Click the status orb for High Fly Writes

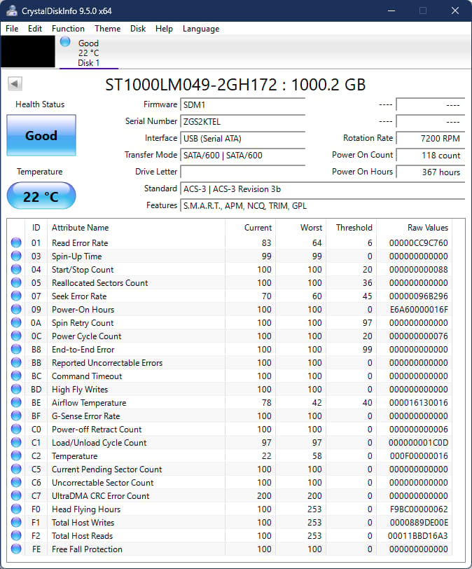16,389
